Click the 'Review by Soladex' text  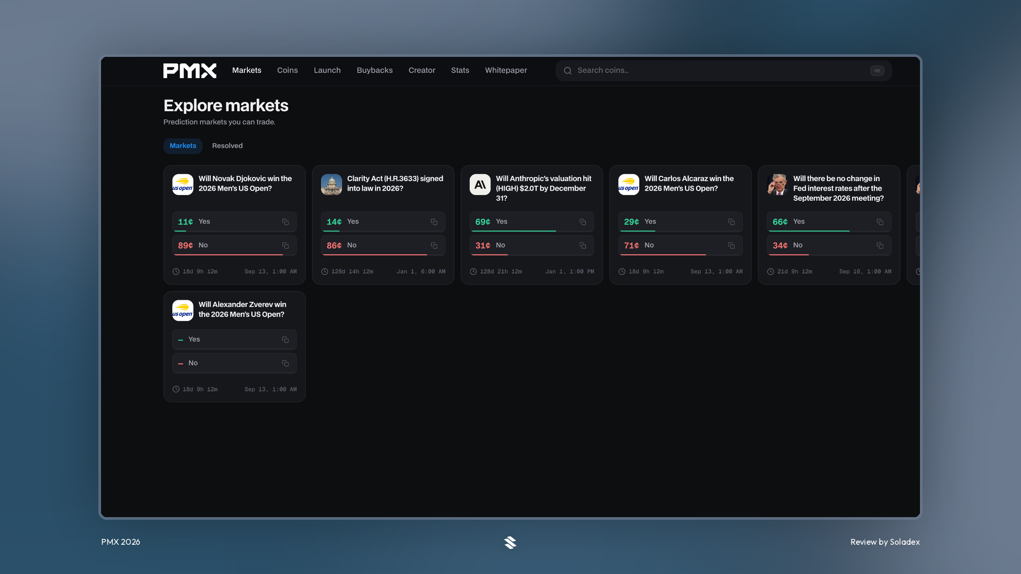coord(885,542)
